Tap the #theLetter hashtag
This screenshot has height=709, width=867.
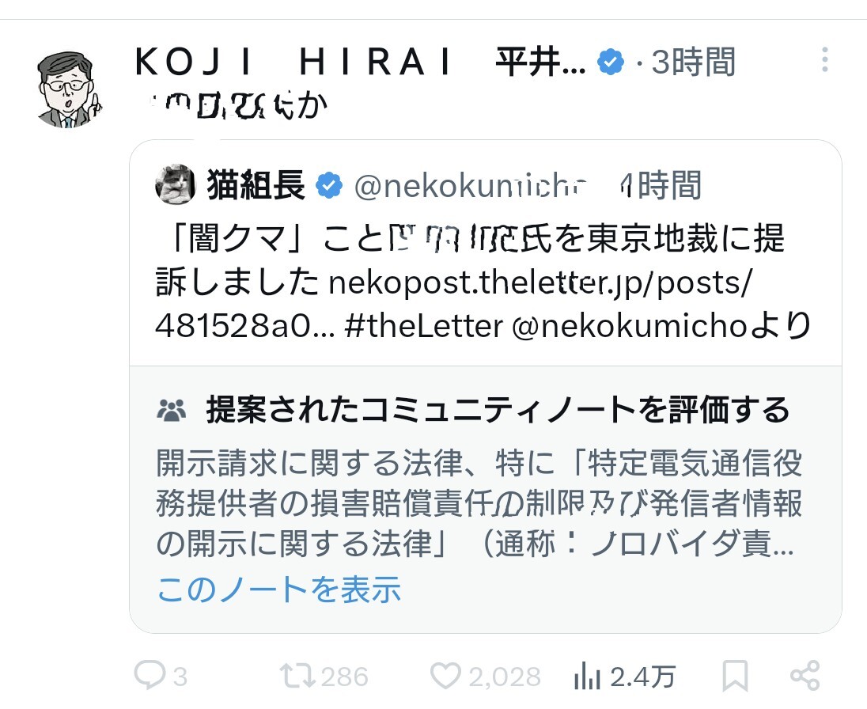[x=424, y=325]
